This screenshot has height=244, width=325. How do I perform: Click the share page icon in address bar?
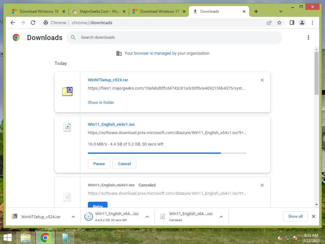tap(269, 23)
